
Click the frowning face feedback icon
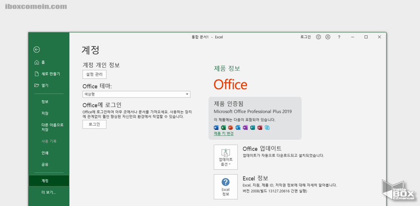328,37
